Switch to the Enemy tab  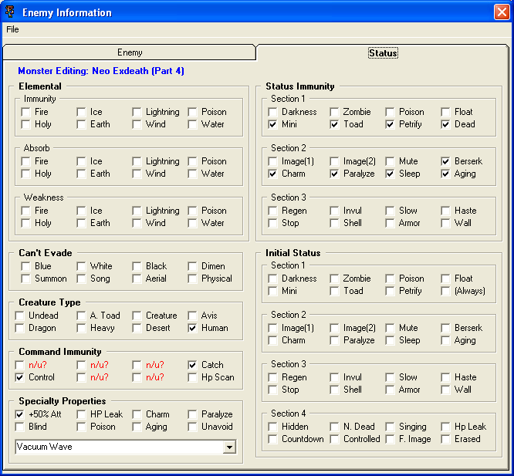pyautogui.click(x=129, y=52)
